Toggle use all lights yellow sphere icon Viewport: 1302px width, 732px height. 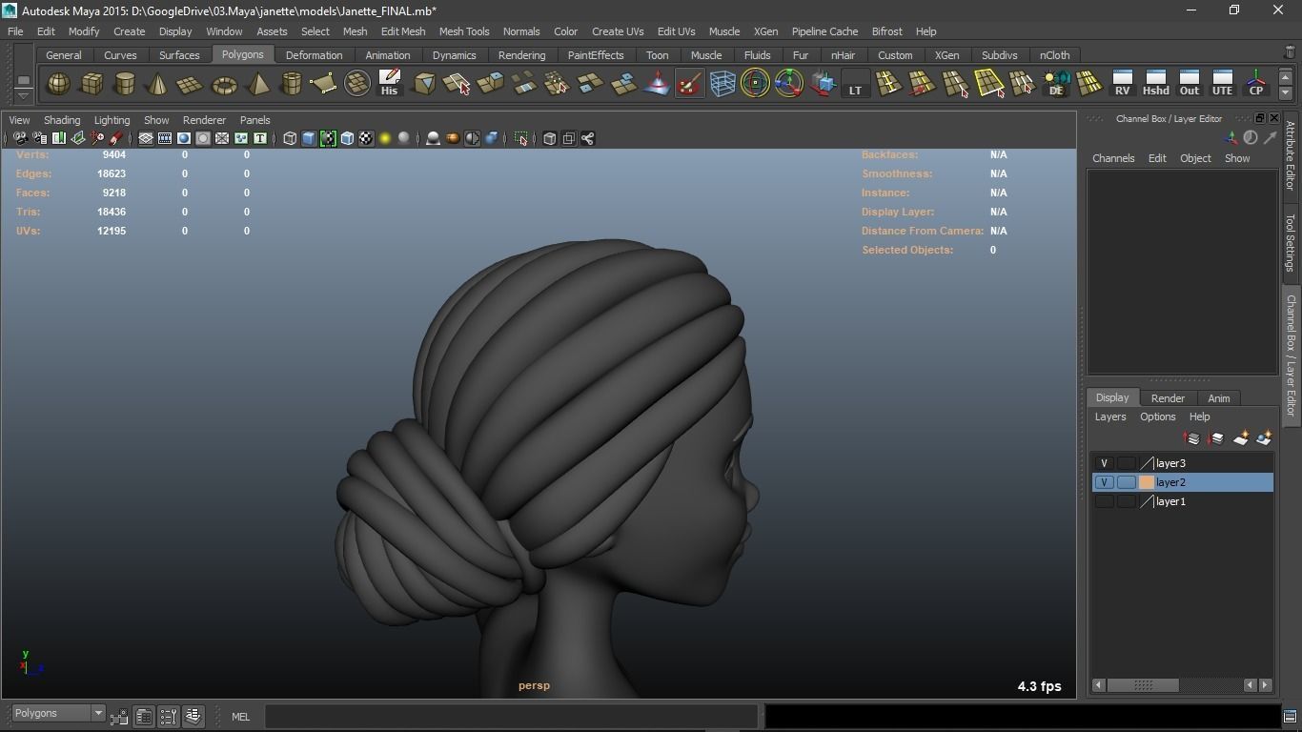coord(385,139)
